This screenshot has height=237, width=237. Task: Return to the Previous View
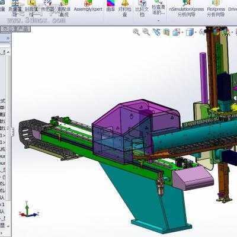[156, 32]
